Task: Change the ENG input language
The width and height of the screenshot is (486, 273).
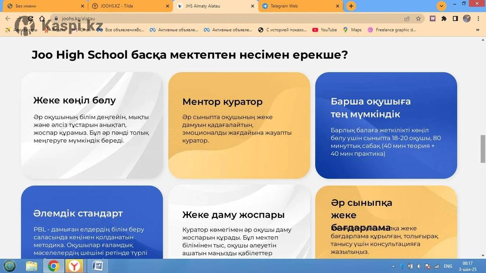Action: (448, 266)
